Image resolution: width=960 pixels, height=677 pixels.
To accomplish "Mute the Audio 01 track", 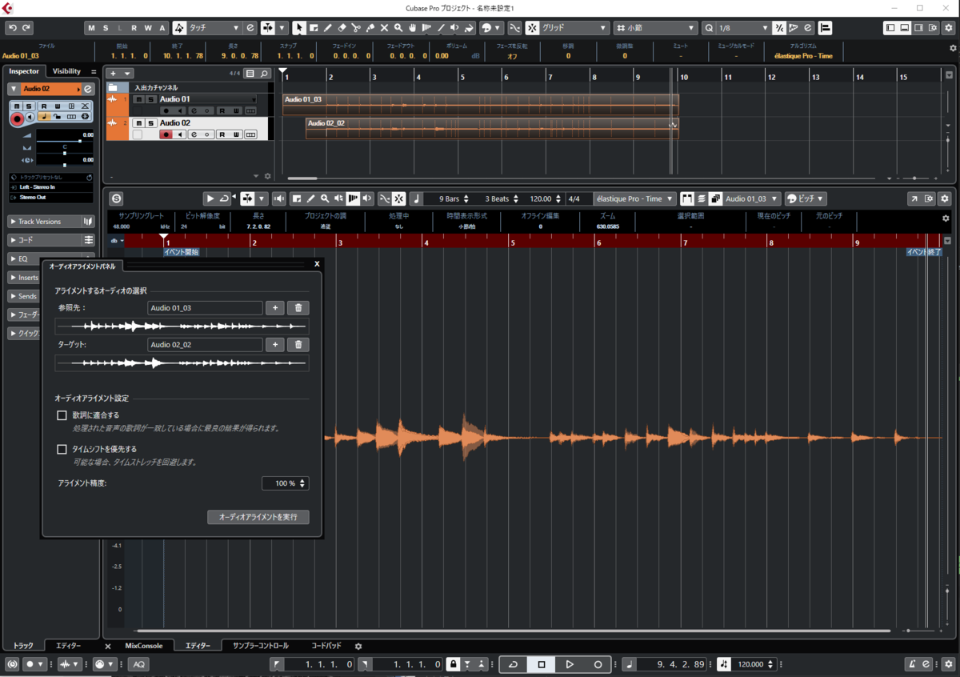I will [138, 99].
